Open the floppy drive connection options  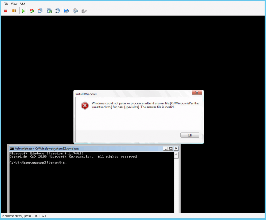(66, 11)
